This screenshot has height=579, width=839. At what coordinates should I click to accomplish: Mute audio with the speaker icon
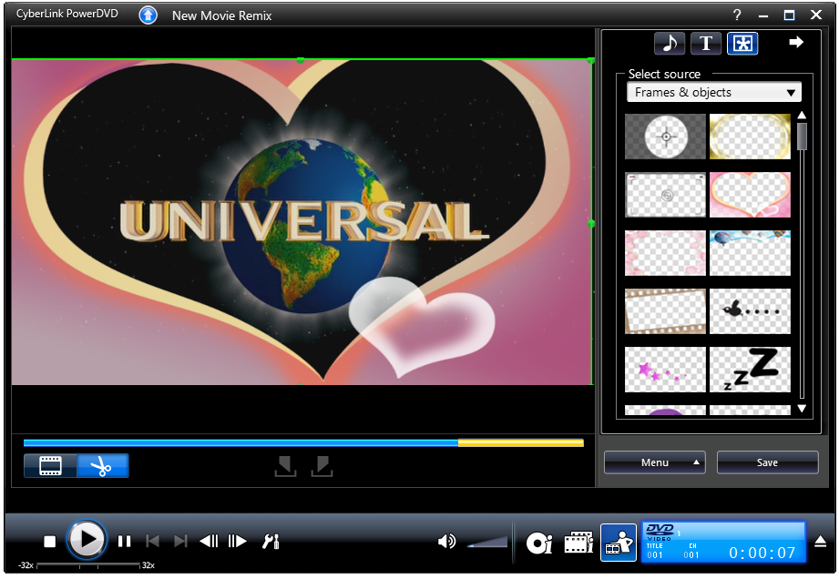[446, 542]
